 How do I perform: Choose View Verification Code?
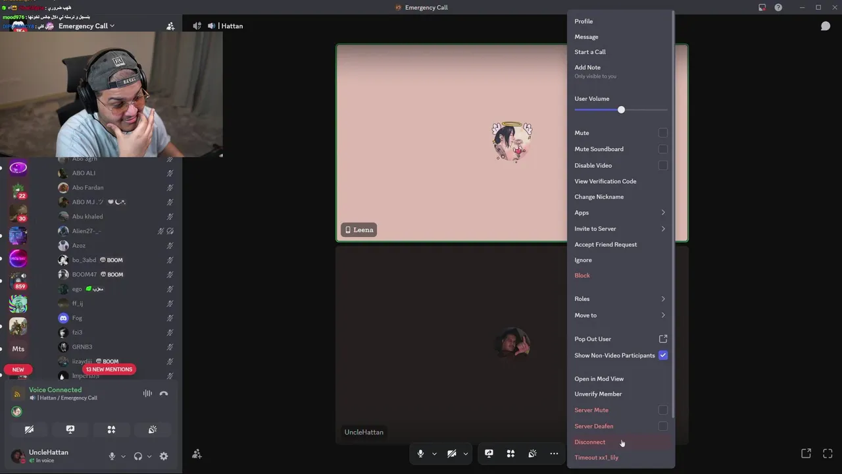click(620, 181)
